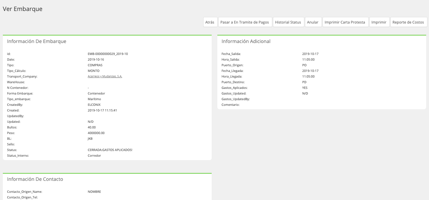The image size is (429, 200).
Task: Click the CreatedBy value ELCONIX
Action: pyautogui.click(x=94, y=105)
